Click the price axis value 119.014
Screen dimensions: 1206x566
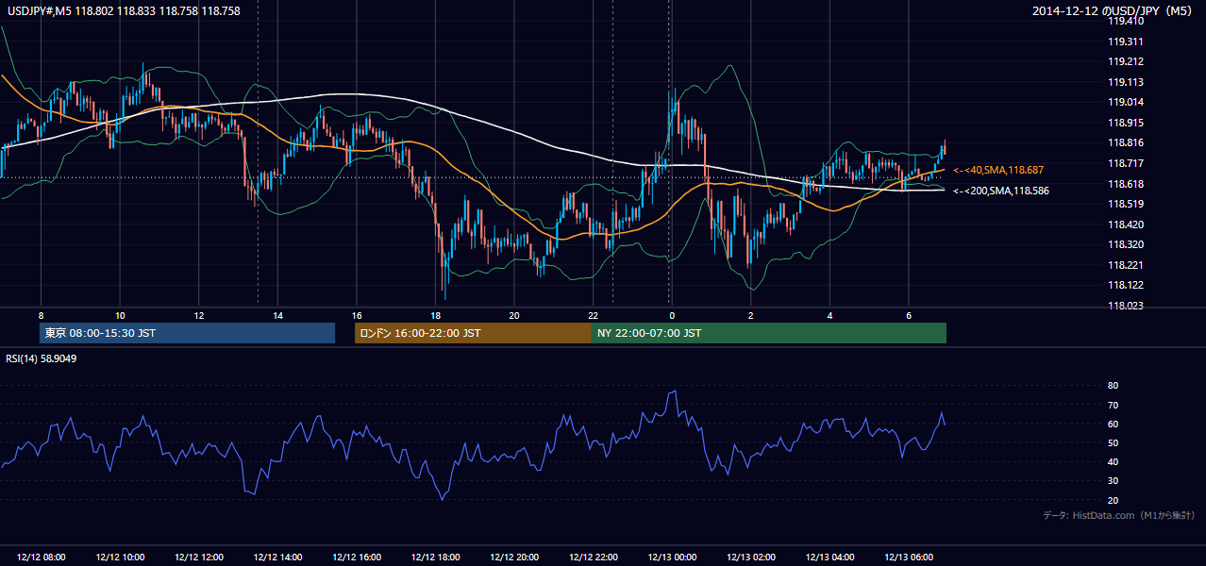(x=1125, y=103)
